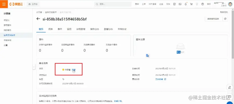Switch to the 资源 tab
The image size is (234, 104).
[50, 29]
